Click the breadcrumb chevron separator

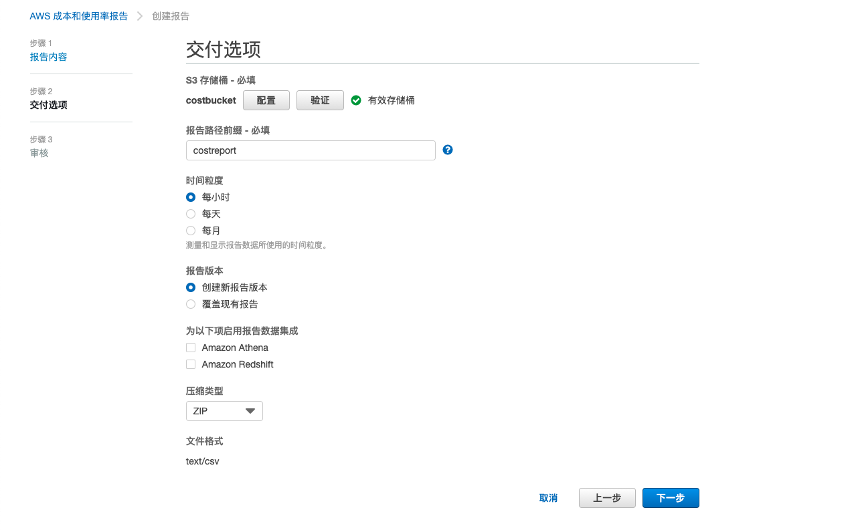140,16
